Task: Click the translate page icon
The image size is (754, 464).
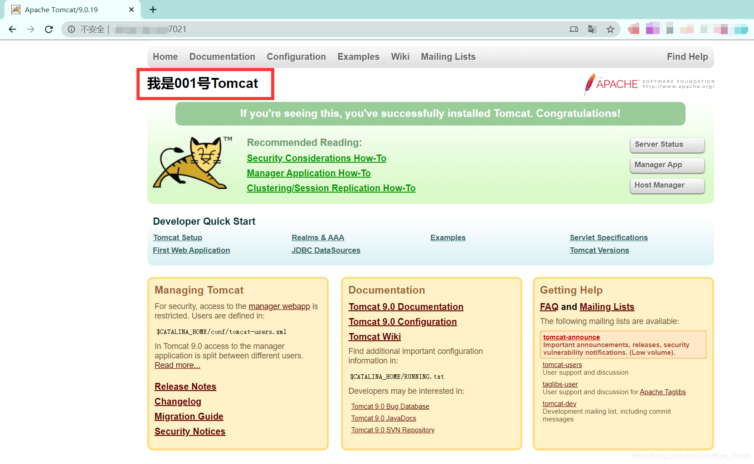Action: (x=592, y=29)
